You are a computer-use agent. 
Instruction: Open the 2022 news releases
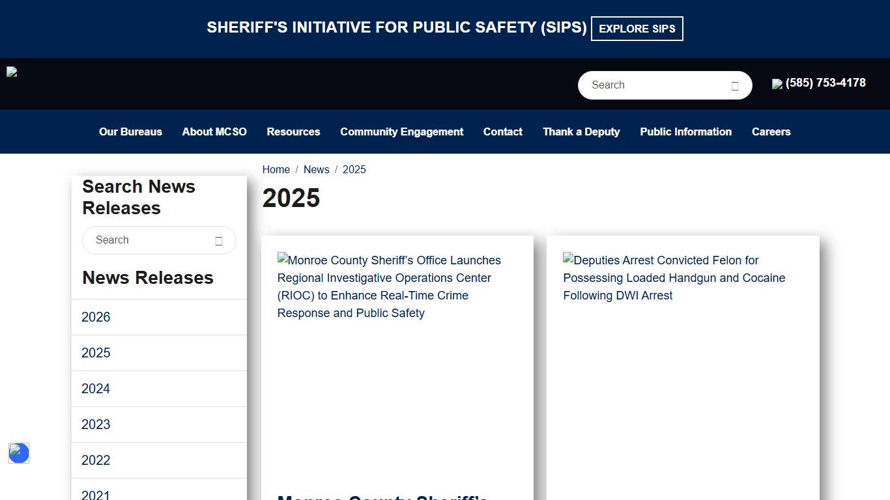[95, 460]
